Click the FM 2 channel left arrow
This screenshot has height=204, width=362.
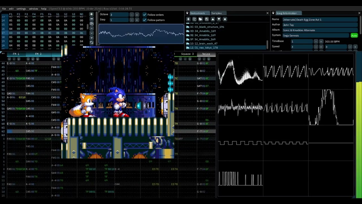click(x=33, y=59)
